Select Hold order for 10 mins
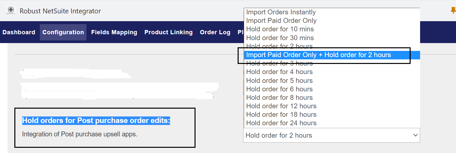 point(280,29)
